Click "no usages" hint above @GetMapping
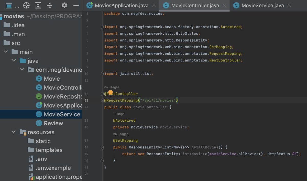Viewport: 307px width, 181px height. (121, 134)
